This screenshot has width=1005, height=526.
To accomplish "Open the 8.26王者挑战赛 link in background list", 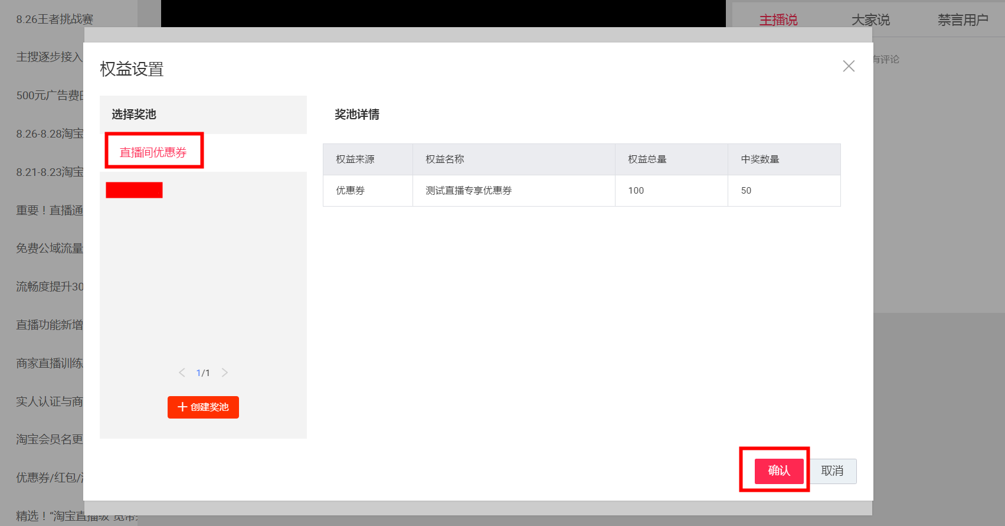I will click(55, 19).
